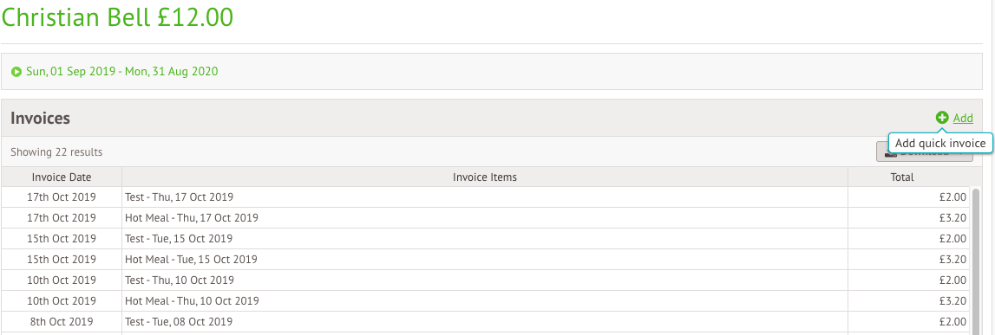Select Test - Thu, 10 Oct 2019 row
Viewport: 995px width, 335px height.
pos(486,280)
